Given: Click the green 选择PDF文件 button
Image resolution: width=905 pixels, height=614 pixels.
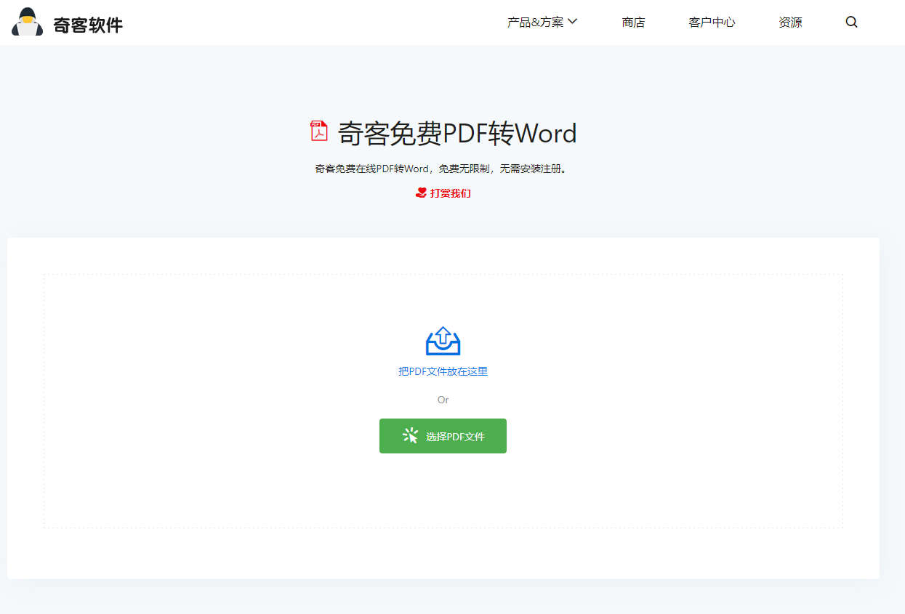Looking at the screenshot, I should point(443,436).
